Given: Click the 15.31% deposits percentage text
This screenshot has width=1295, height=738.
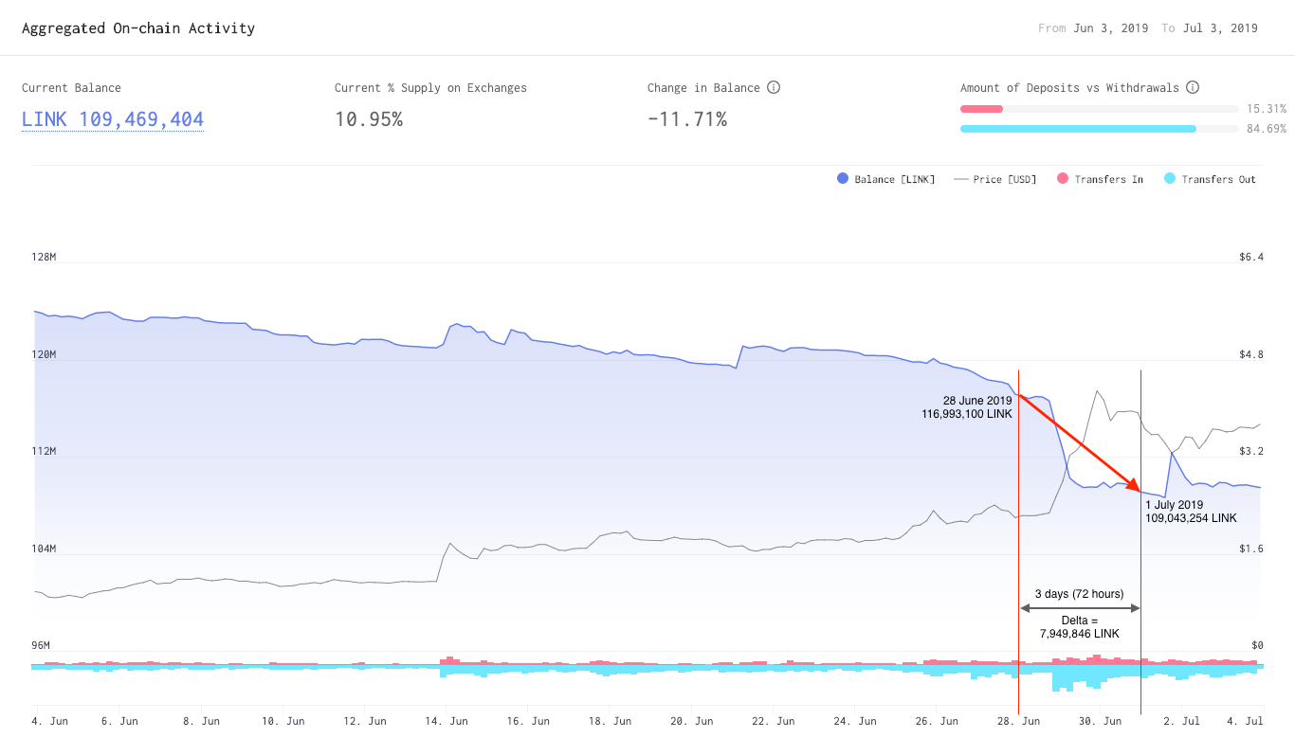Looking at the screenshot, I should (1267, 109).
